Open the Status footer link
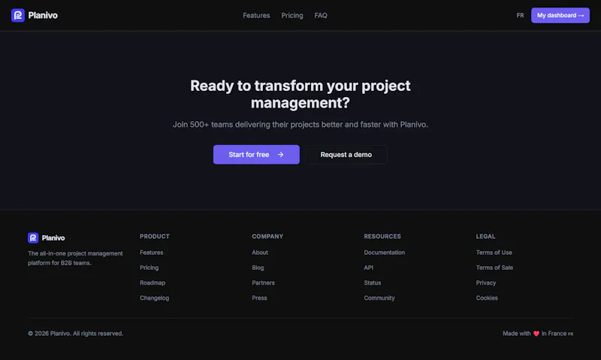 click(x=372, y=283)
